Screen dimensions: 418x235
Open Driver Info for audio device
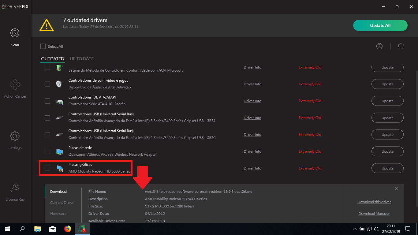[252, 84]
